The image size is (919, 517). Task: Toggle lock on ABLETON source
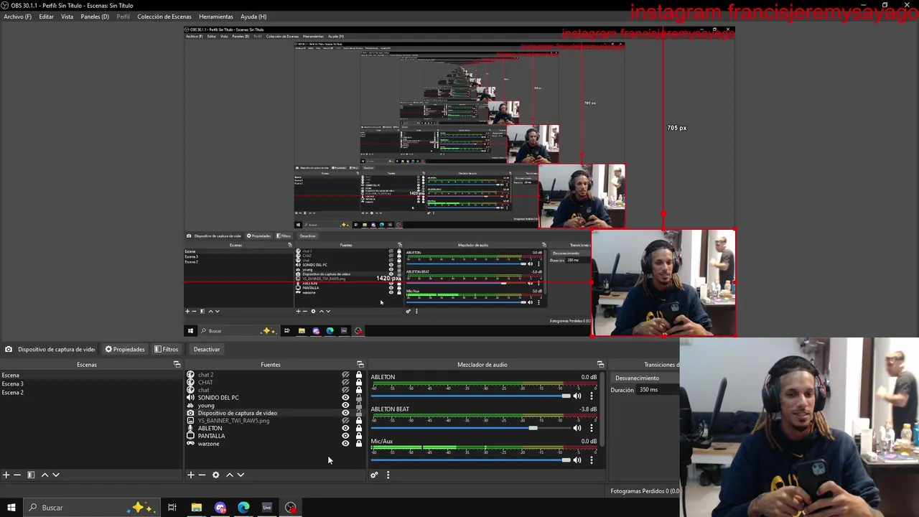click(359, 428)
